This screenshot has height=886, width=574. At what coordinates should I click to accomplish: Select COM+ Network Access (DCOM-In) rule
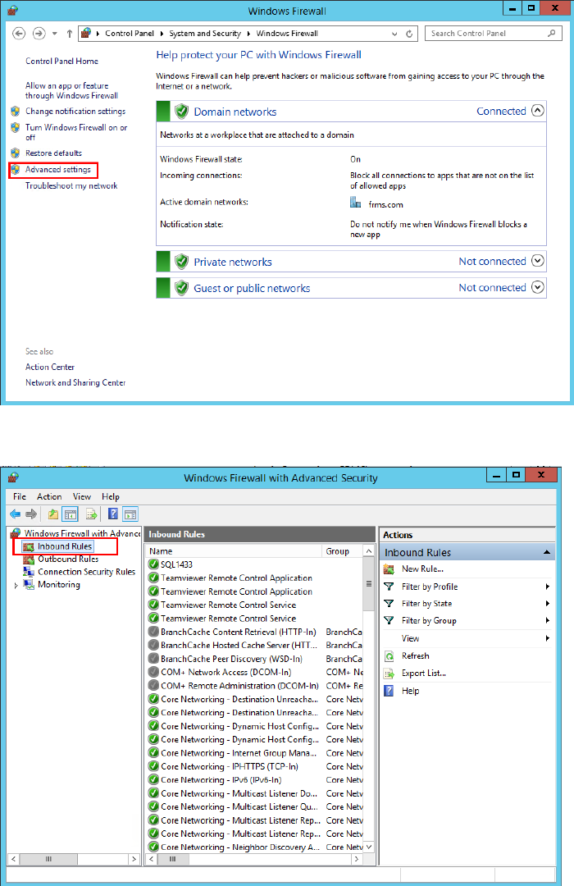tap(226, 673)
